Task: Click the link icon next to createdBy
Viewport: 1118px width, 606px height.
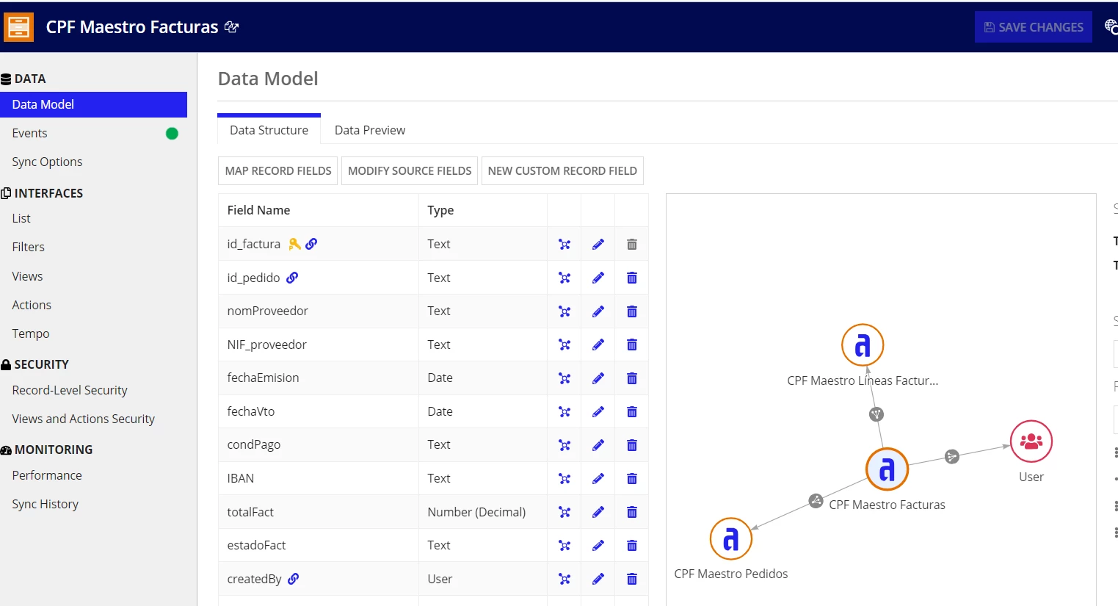Action: click(294, 579)
